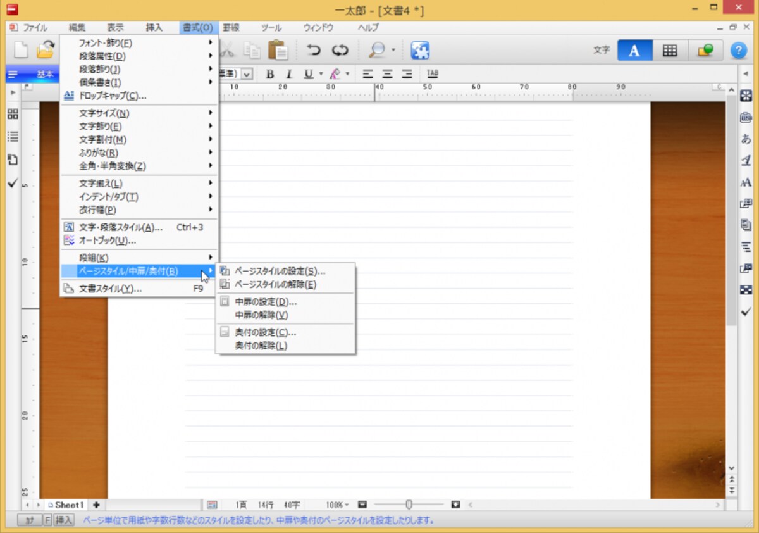This screenshot has width=759, height=533.
Task: Click the right palette checkmark icon
Action: click(746, 311)
